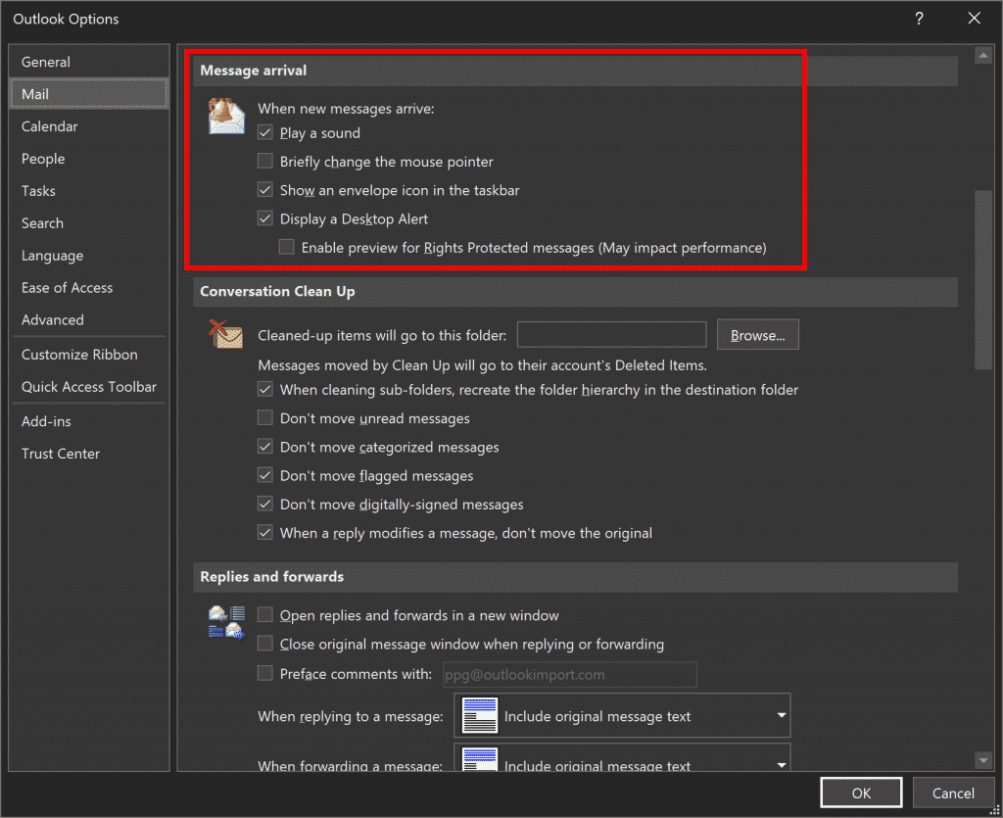This screenshot has width=1003, height=818.
Task: Uncheck Don't move digitally-signed messages
Action: click(265, 504)
